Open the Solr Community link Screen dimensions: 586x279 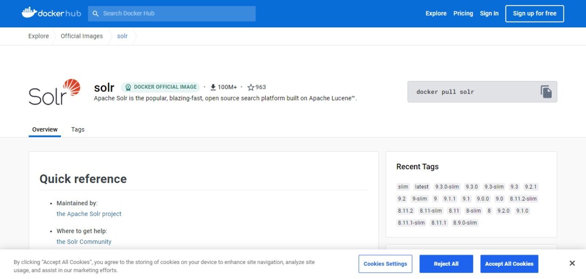[x=84, y=241]
